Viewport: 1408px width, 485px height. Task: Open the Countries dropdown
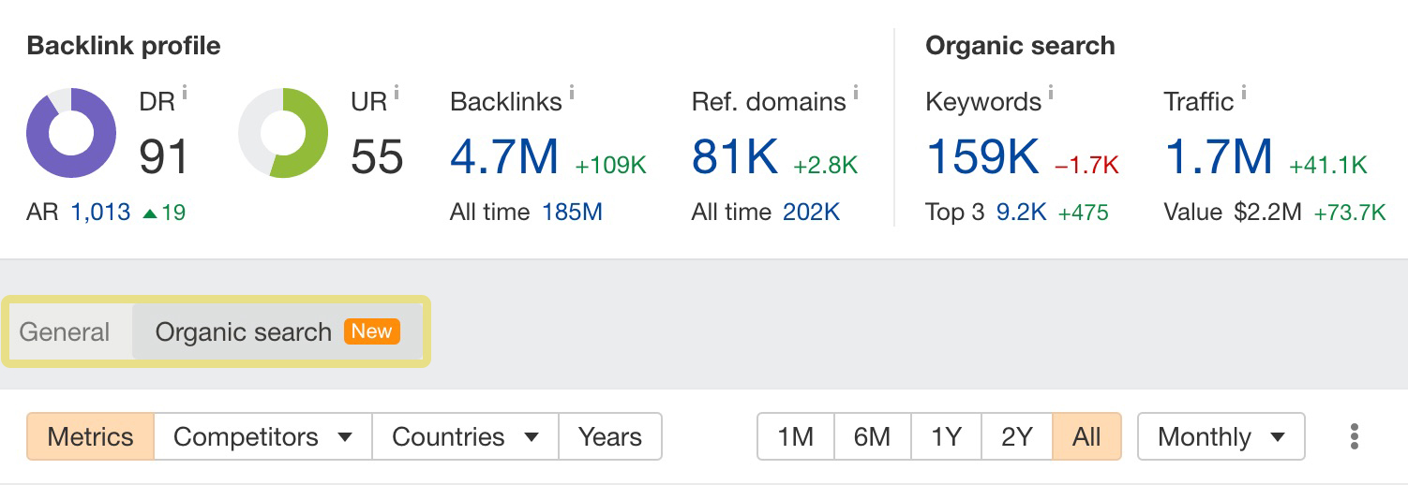pyautogui.click(x=465, y=437)
